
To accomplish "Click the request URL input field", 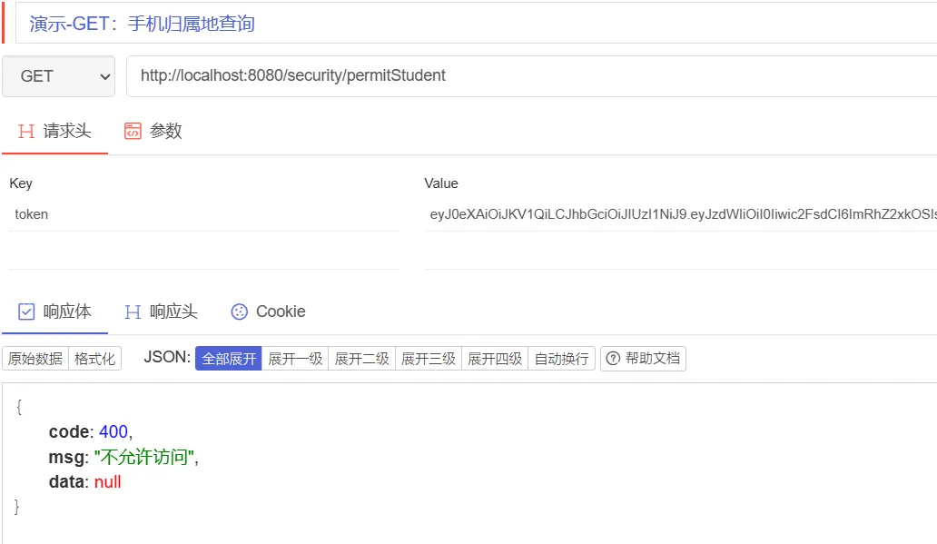I will 531,76.
